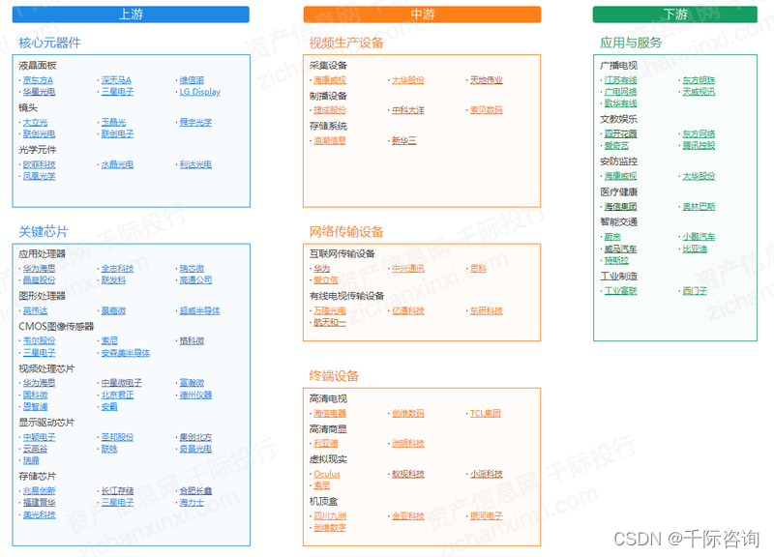Select the orange 中游 header tab
774x557 pixels.
[x=422, y=15]
